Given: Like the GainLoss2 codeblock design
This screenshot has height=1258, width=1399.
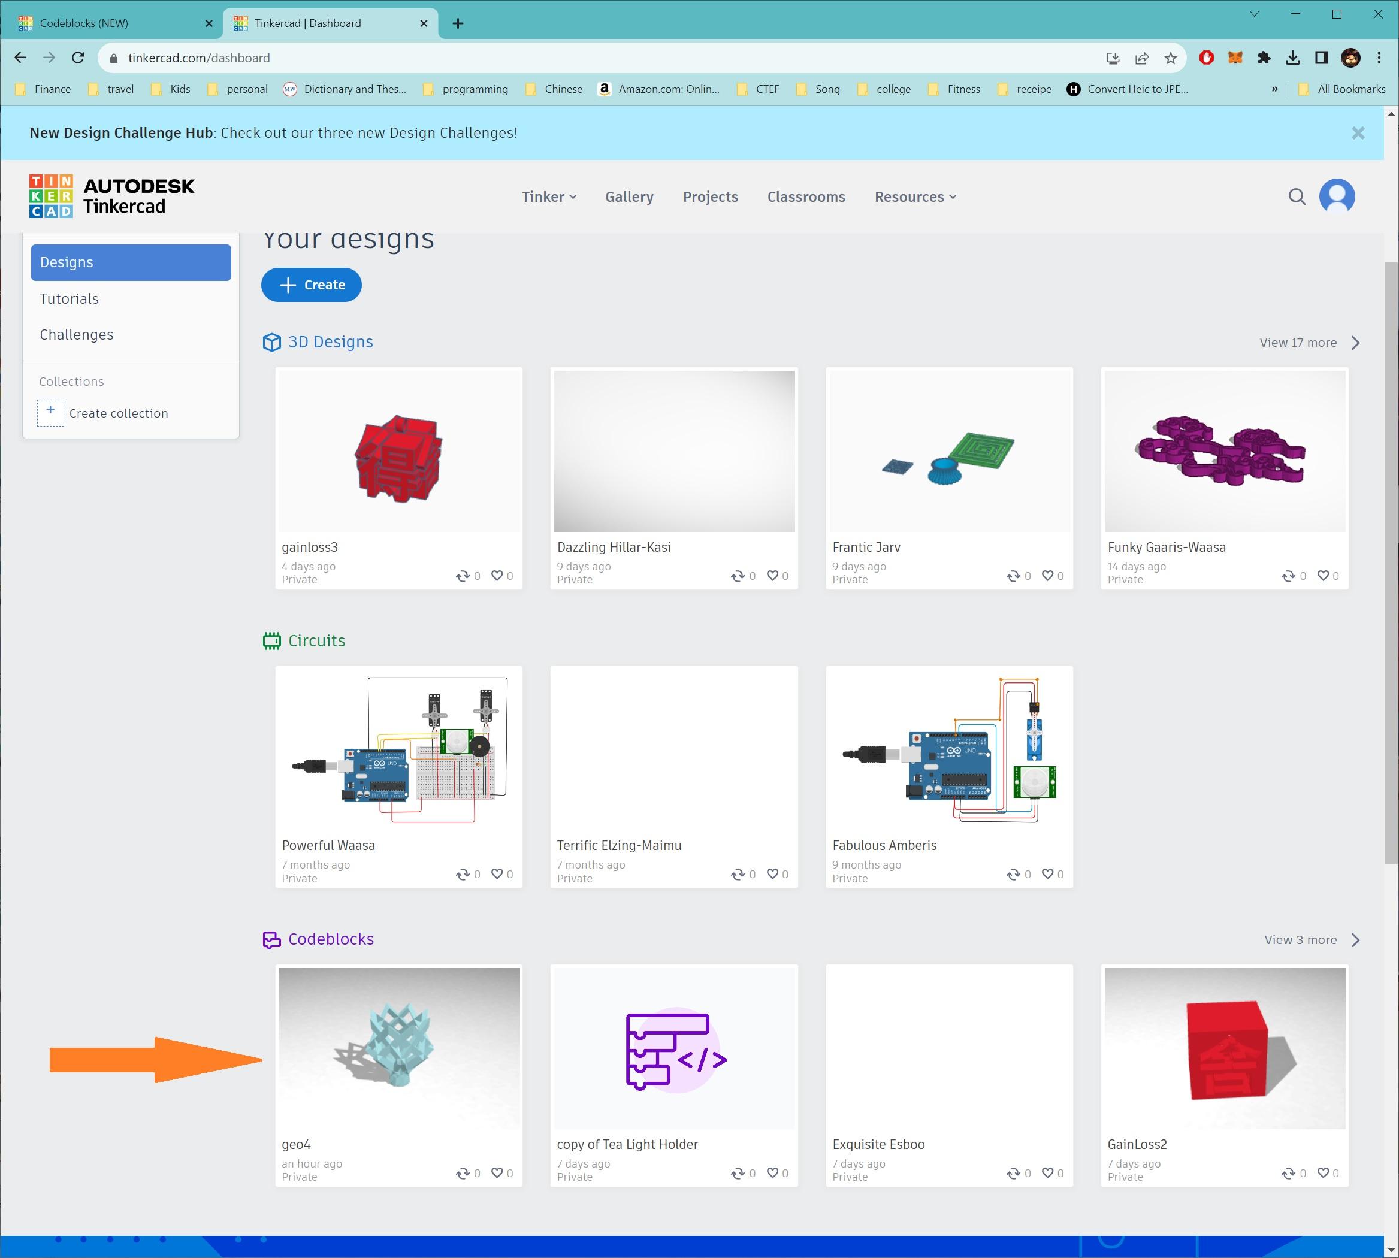Looking at the screenshot, I should click(1323, 1173).
